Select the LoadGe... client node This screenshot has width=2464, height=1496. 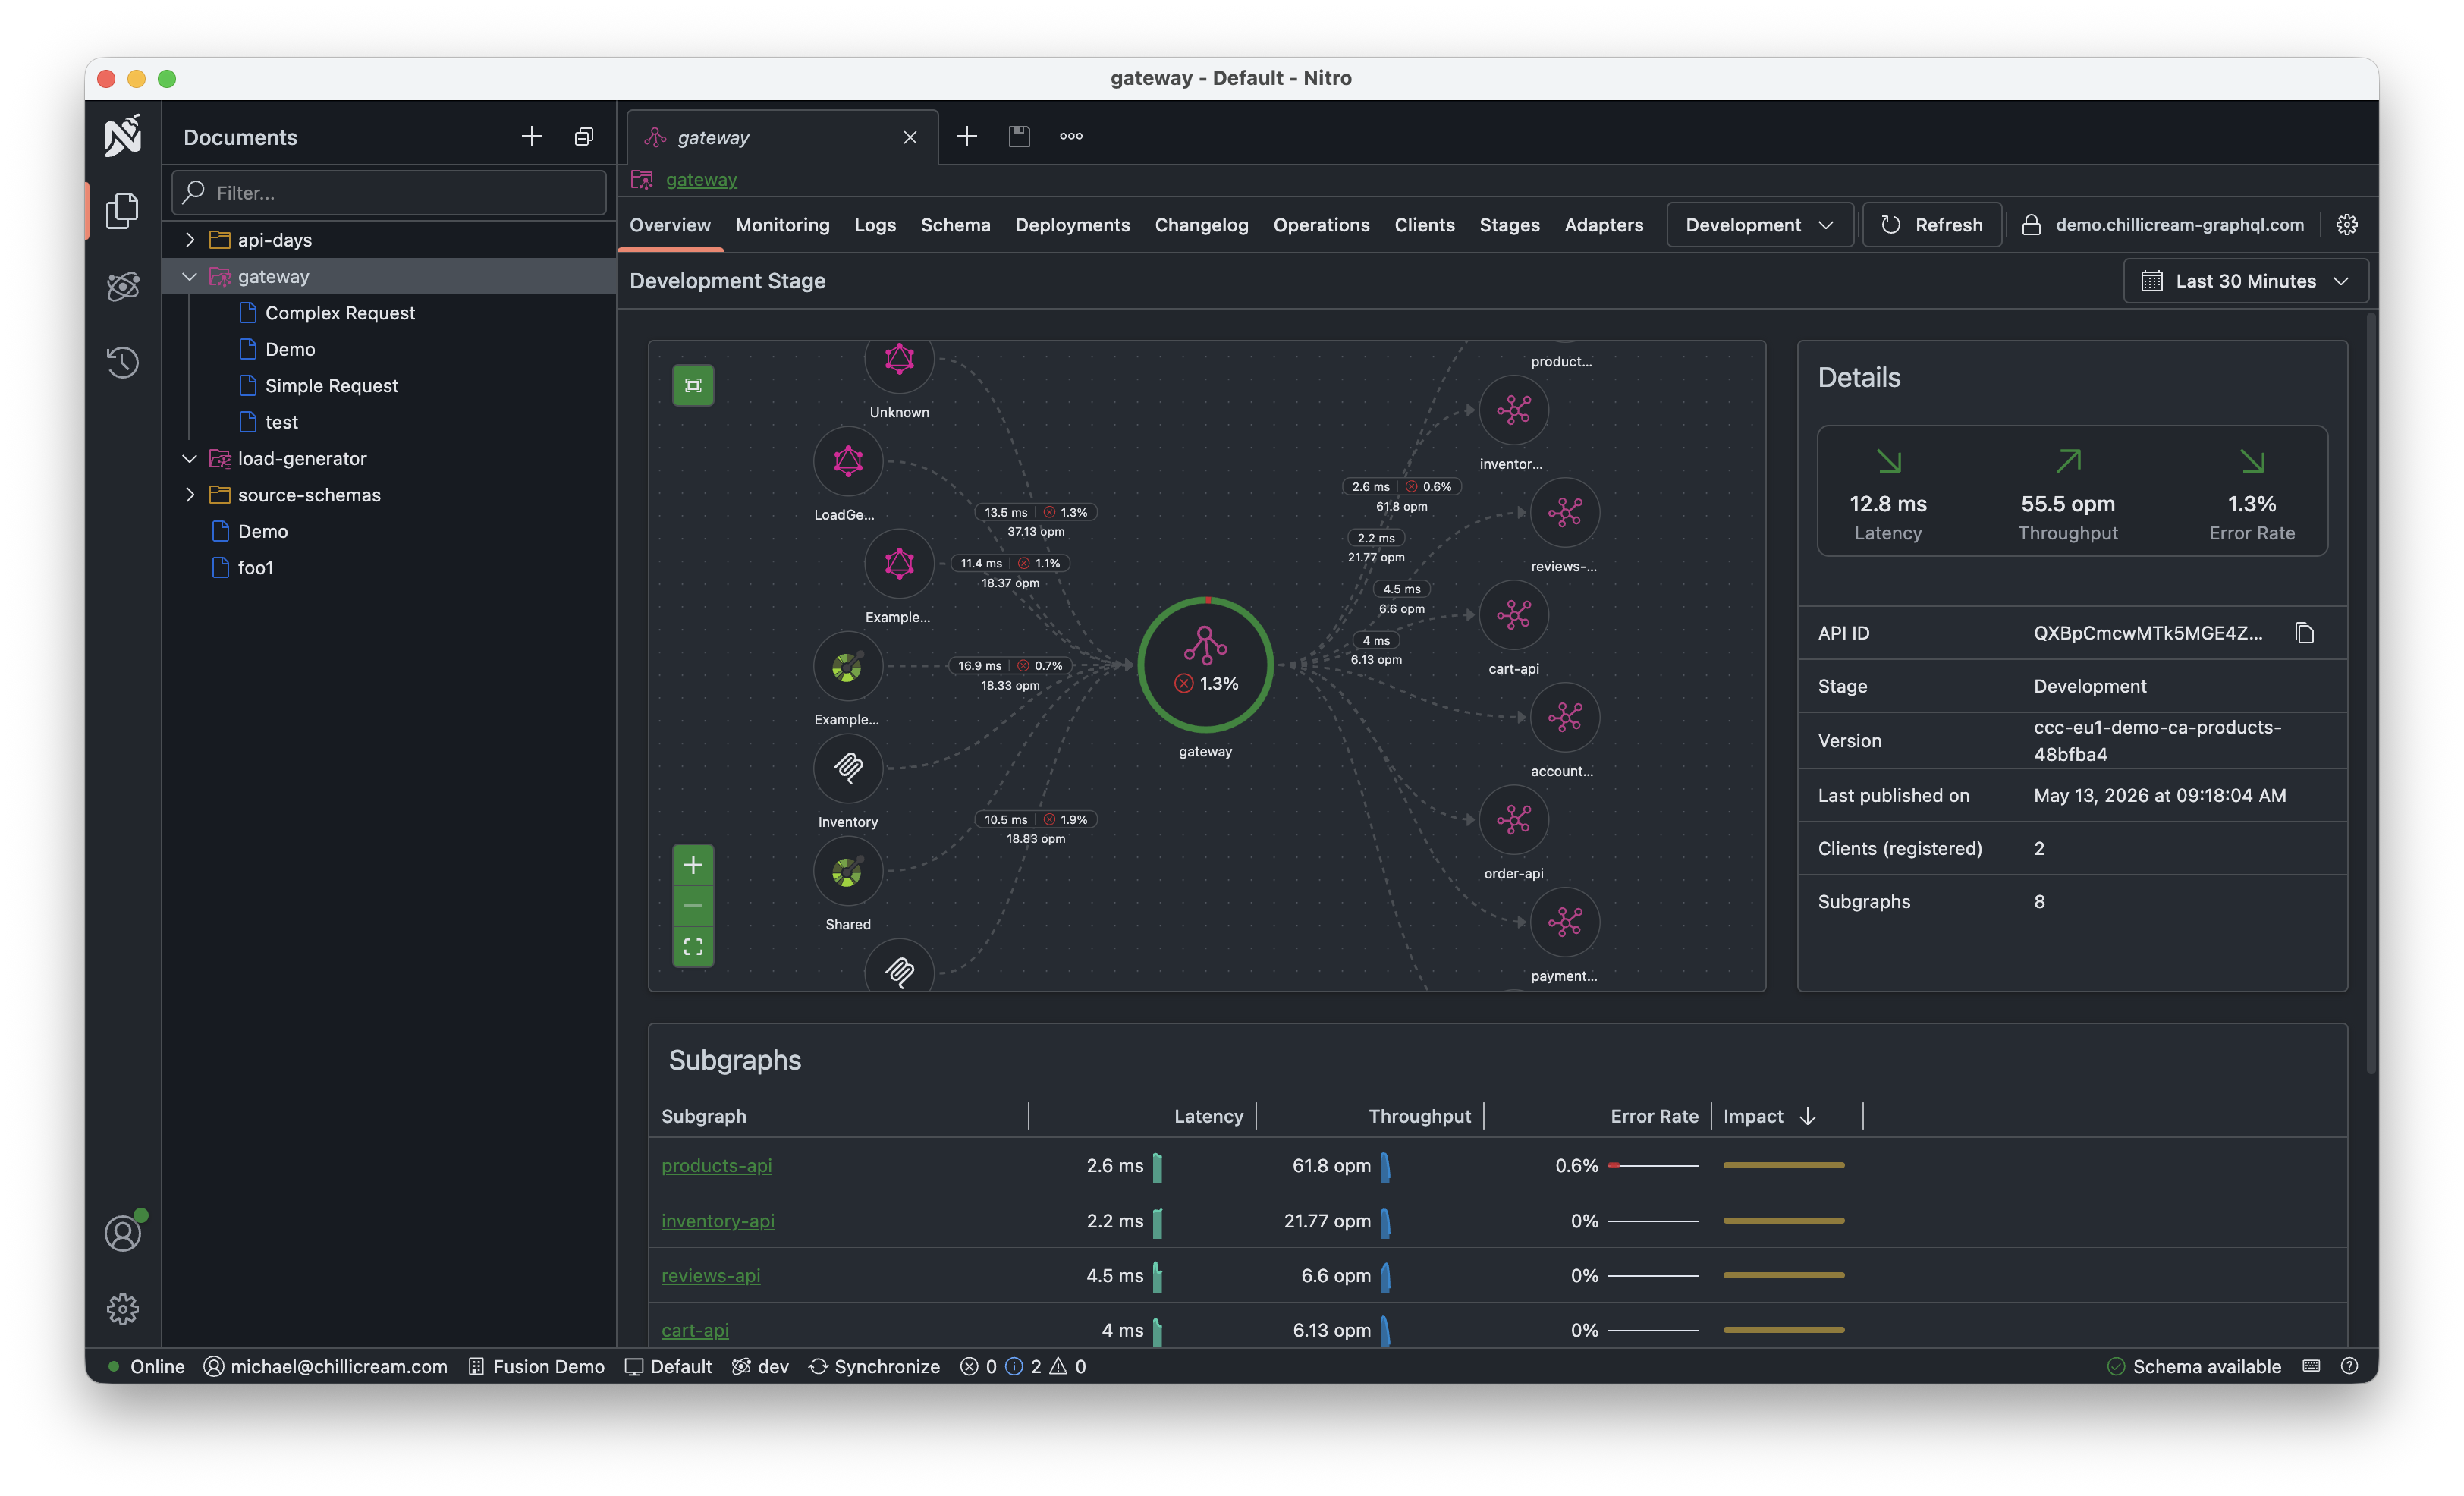[x=848, y=461]
